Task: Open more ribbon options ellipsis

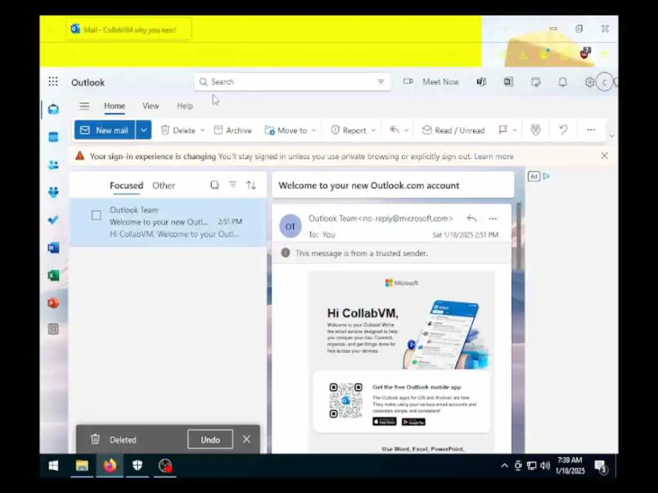Action: pos(591,130)
